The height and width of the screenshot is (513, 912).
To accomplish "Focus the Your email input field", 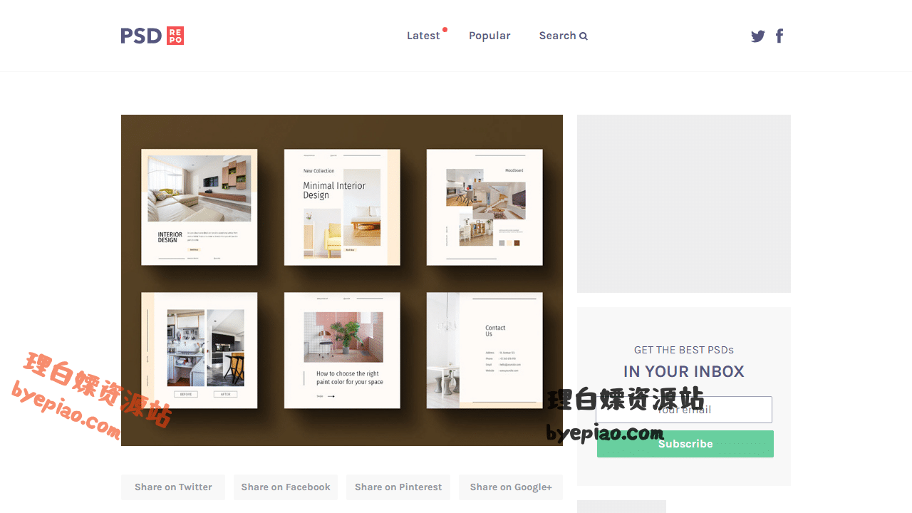I will (x=684, y=410).
